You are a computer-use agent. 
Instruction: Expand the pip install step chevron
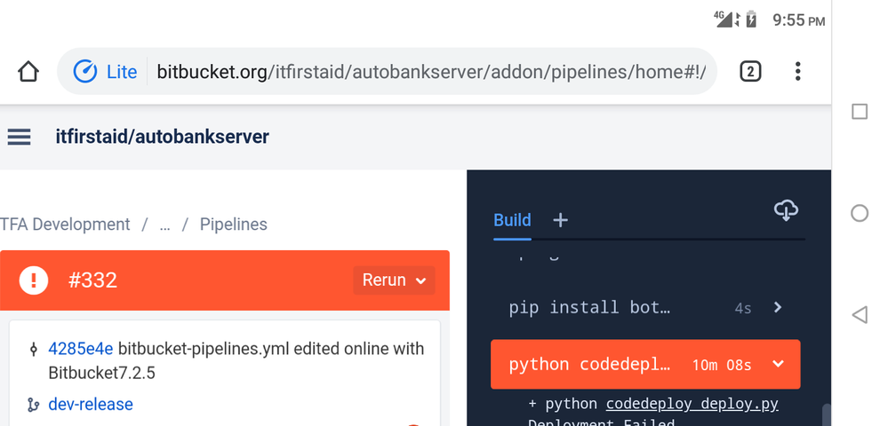(778, 307)
